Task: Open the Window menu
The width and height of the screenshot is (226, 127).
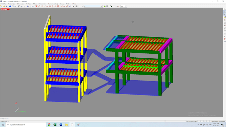Action: 68,4
